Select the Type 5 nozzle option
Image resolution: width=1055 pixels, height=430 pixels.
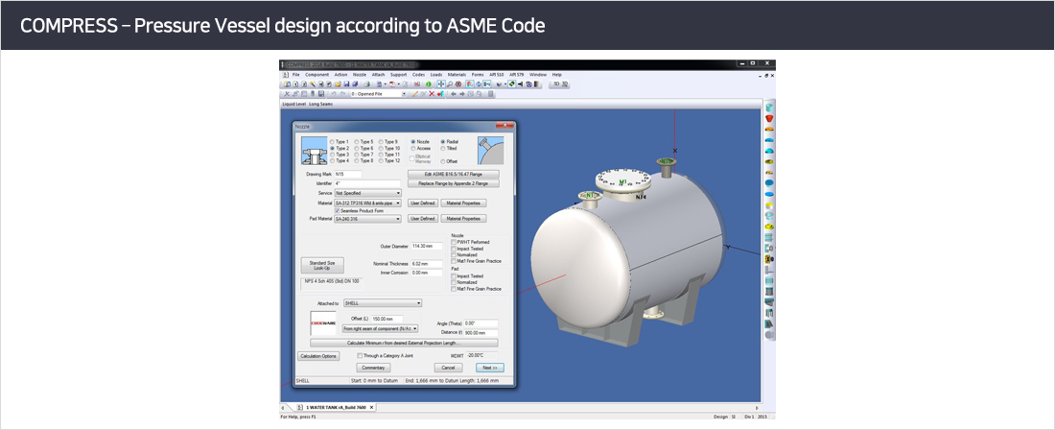coord(357,142)
